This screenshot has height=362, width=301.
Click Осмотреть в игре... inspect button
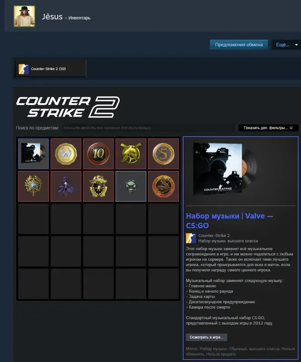206,337
